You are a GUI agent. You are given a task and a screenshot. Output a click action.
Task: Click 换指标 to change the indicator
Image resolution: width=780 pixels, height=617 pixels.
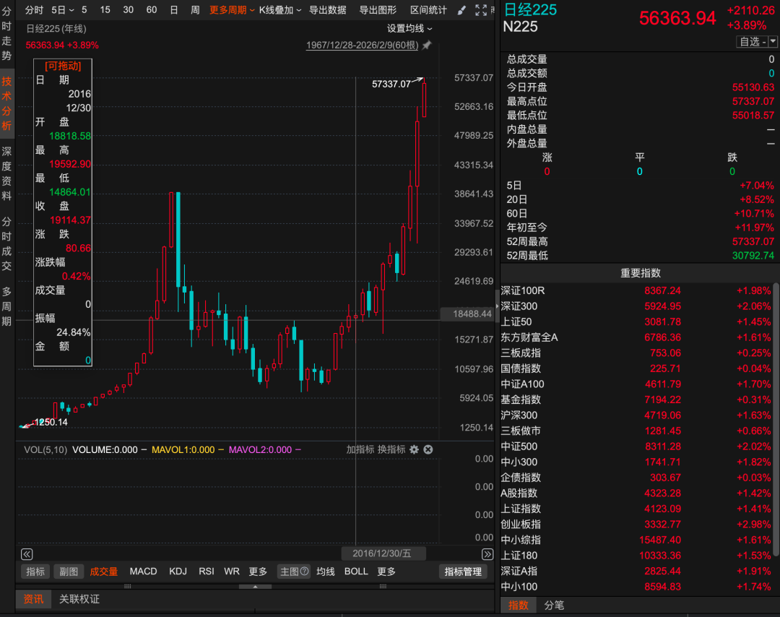391,449
